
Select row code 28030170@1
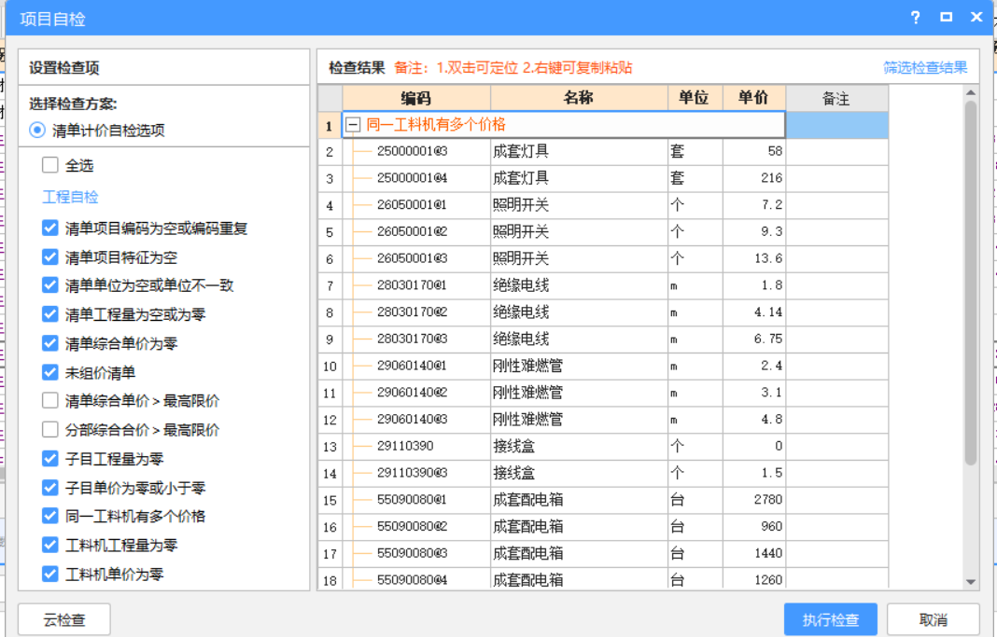click(x=412, y=285)
